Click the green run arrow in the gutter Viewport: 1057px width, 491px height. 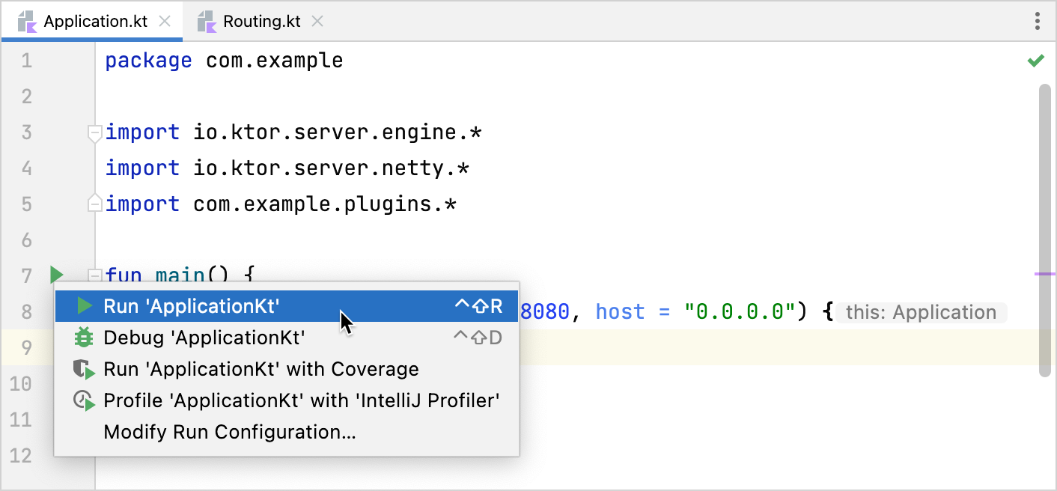pos(55,275)
